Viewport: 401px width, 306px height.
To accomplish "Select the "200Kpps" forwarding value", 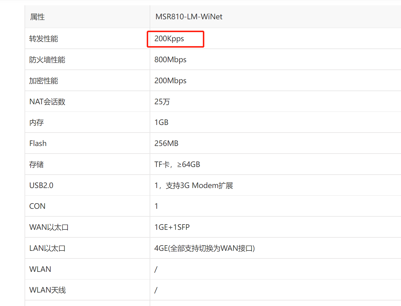I will [169, 39].
